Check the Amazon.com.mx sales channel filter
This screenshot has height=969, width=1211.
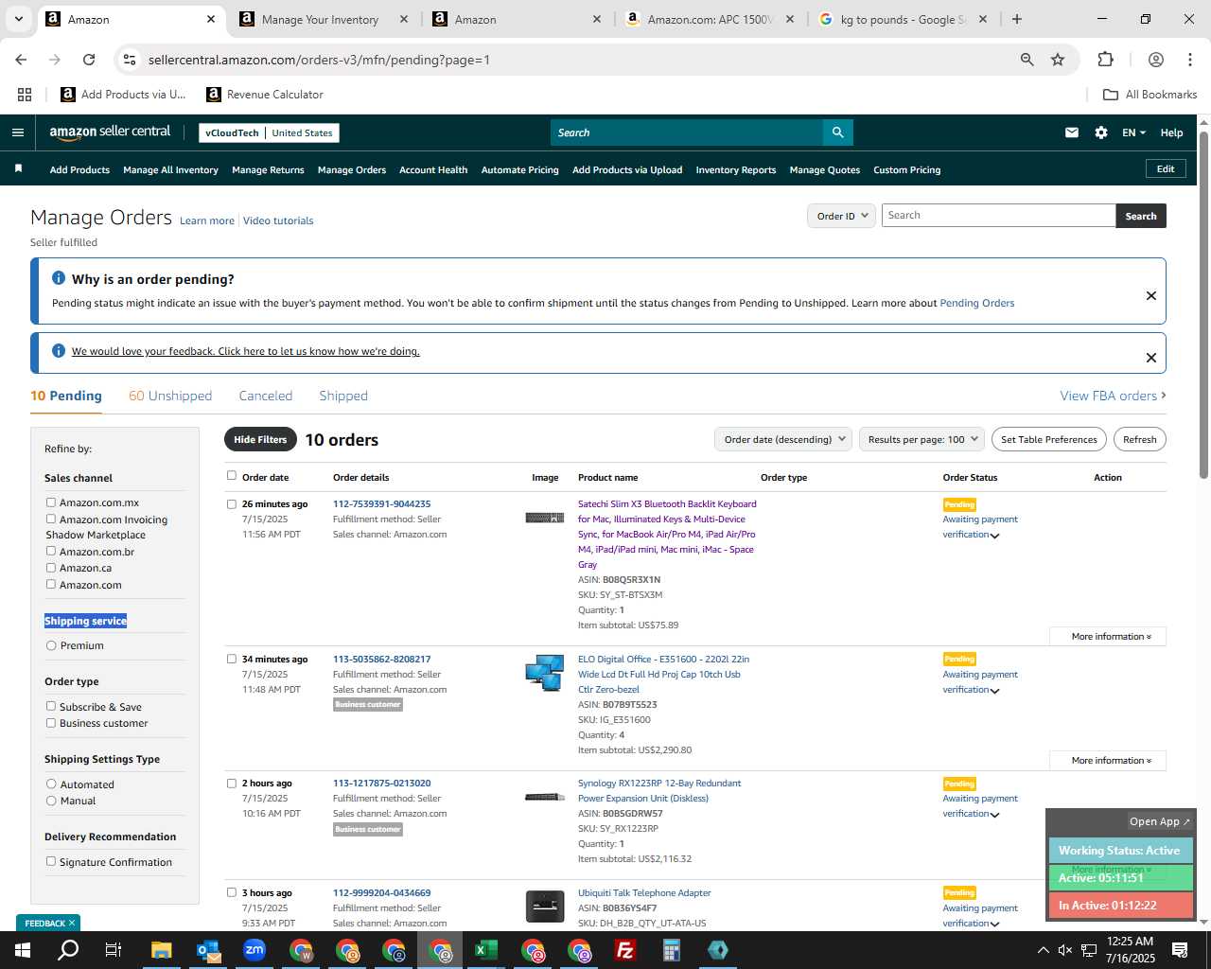51,502
